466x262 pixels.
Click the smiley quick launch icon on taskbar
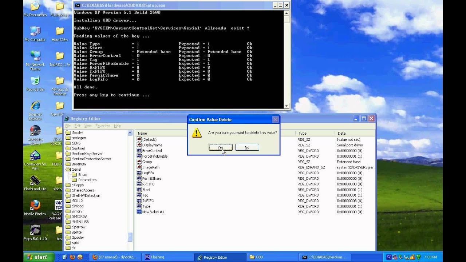(80, 257)
